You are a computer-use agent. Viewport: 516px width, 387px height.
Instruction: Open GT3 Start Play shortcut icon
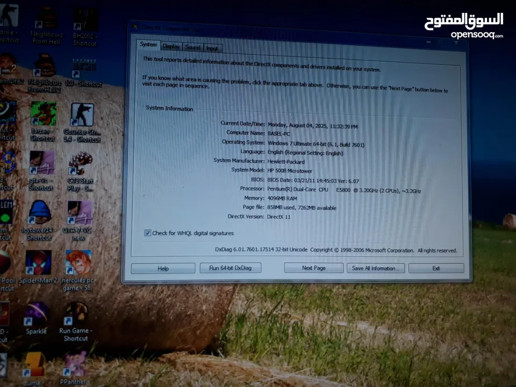(x=81, y=172)
